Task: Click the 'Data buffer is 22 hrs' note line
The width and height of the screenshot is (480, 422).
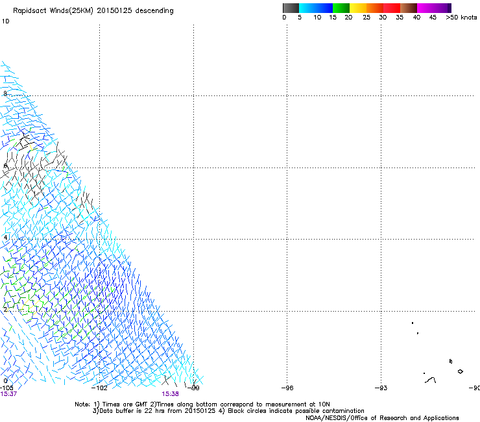Action: point(228,411)
